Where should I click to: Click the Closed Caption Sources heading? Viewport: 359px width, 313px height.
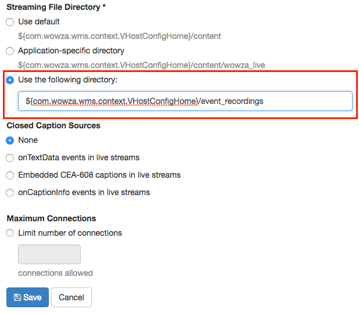[53, 125]
